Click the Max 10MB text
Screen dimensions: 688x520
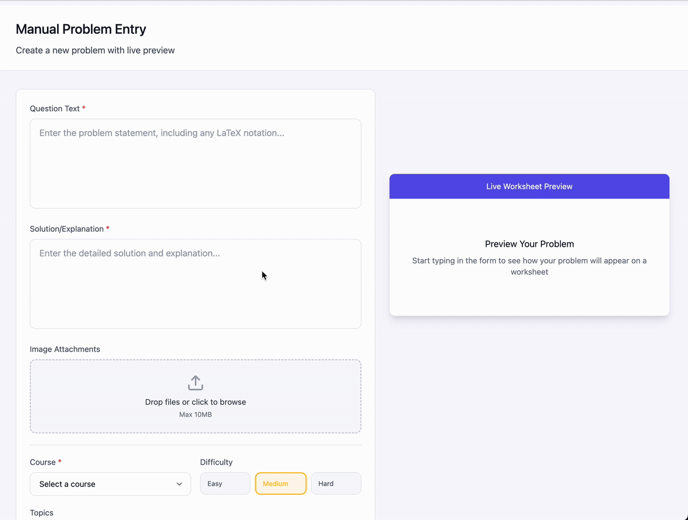point(195,415)
